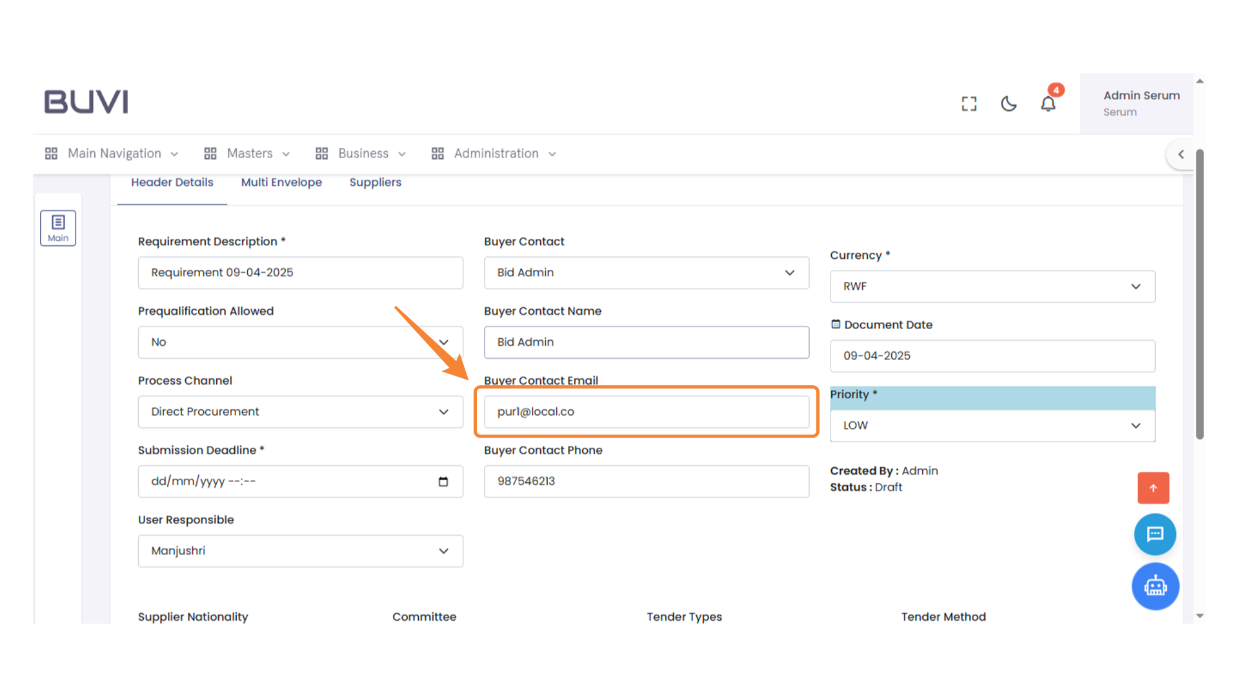Image resolution: width=1239 pixels, height=697 pixels.
Task: Collapse side panel chevron arrow
Action: [x=1181, y=154]
